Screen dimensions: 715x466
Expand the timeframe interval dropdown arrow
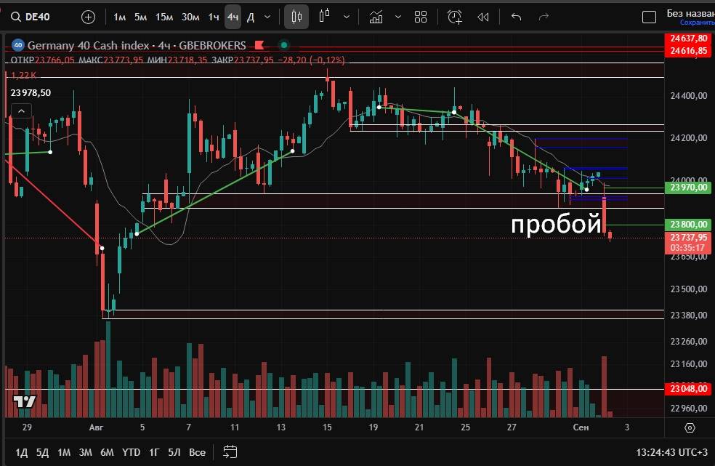[267, 17]
